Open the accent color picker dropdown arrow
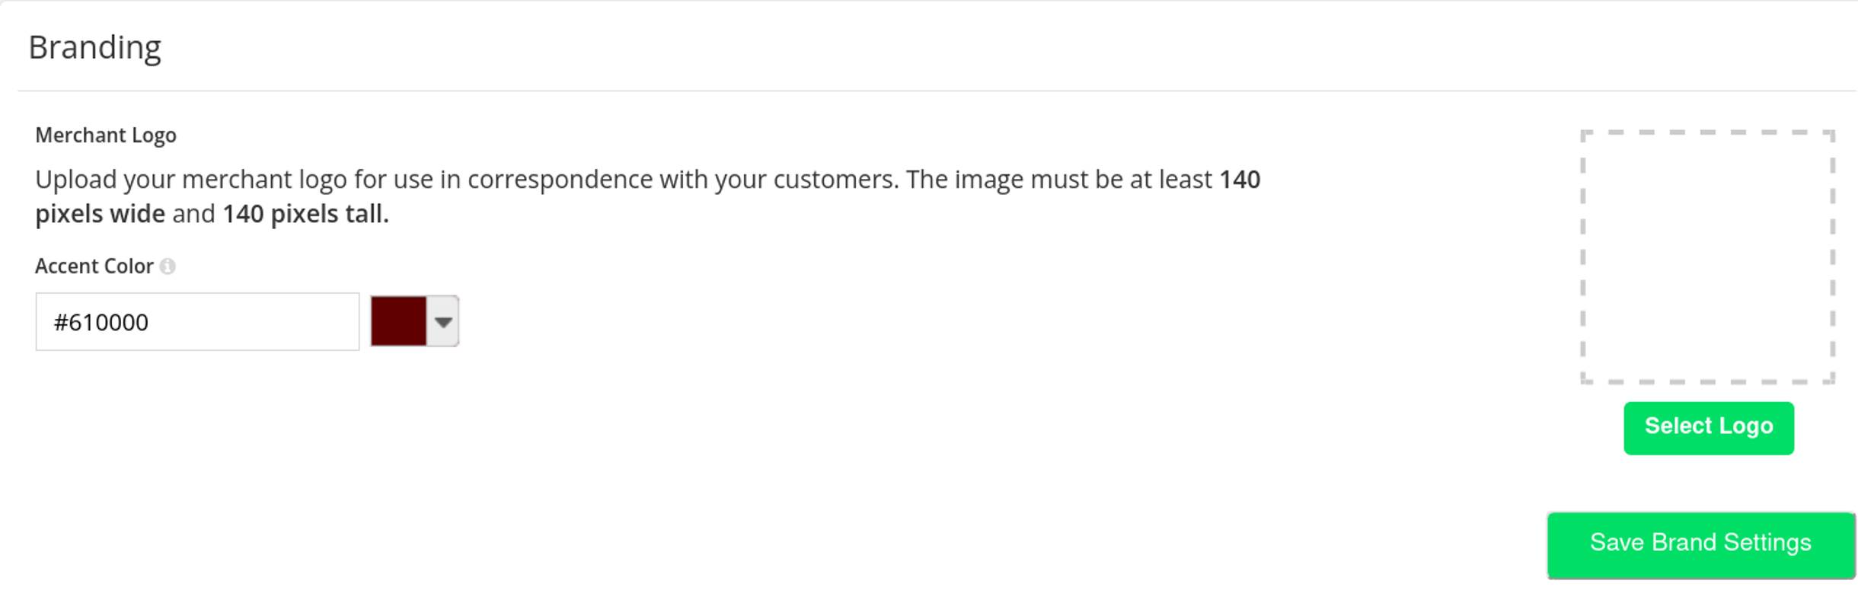The width and height of the screenshot is (1858, 609). (443, 322)
